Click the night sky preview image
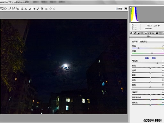The width and height of the screenshot is (164, 123). tap(64, 67)
